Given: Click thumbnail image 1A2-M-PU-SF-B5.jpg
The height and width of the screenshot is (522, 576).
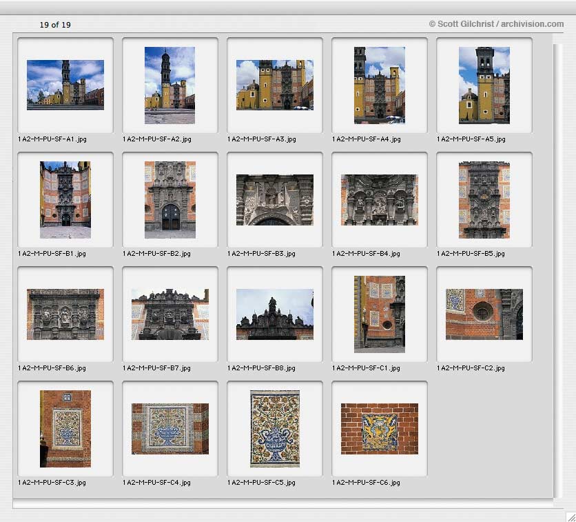Looking at the screenshot, I should 484,200.
